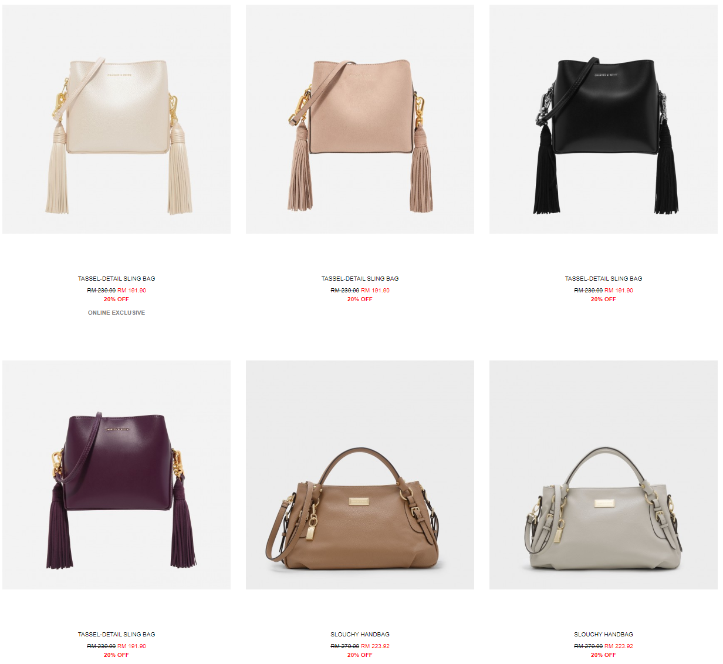
Task: Click RM 191.90 price under pink bag
Action: (375, 291)
